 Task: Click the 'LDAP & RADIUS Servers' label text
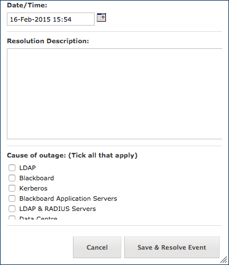pyautogui.click(x=58, y=209)
